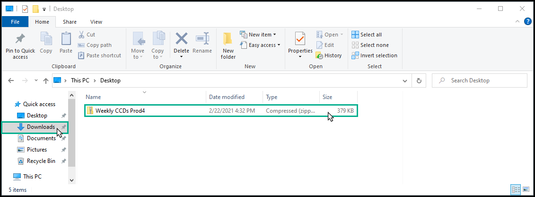The height and width of the screenshot is (197, 535).
Task: Click the Search Desktop field
Action: coord(479,81)
